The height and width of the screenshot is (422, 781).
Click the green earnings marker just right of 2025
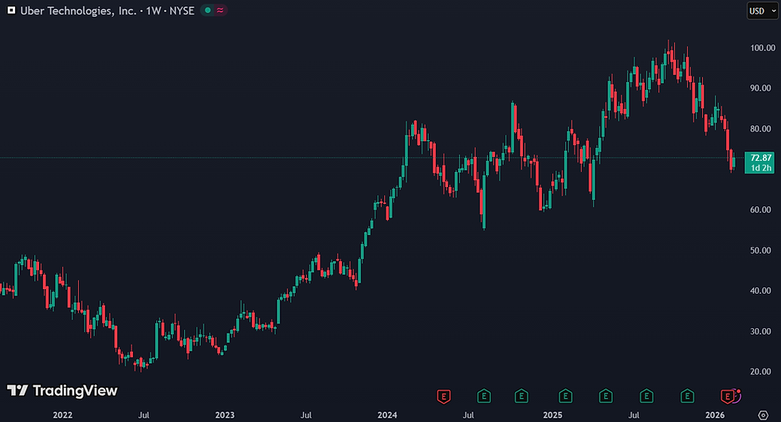pyautogui.click(x=565, y=397)
